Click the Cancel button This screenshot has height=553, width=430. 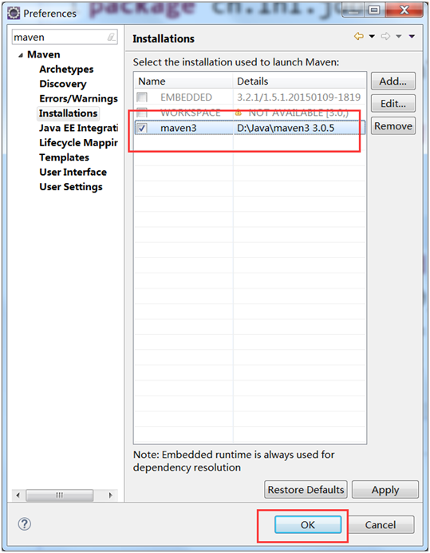[381, 525]
